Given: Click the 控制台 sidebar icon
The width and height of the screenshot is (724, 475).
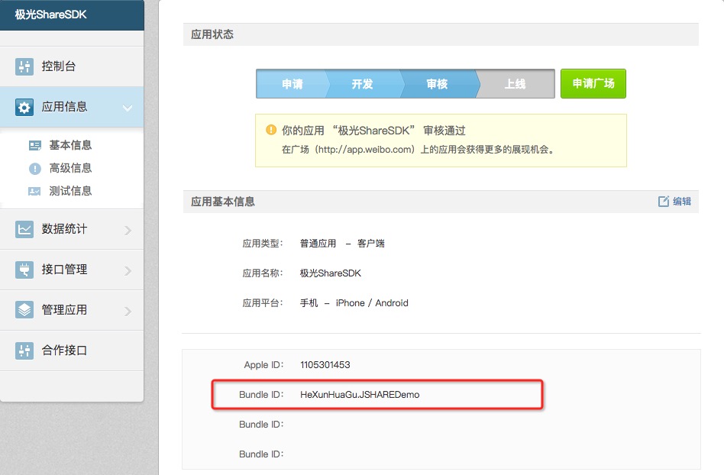Looking at the screenshot, I should pyautogui.click(x=24, y=66).
